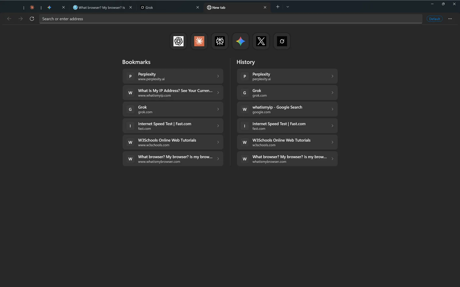Open the Perplexity bookmark
The width and height of the screenshot is (460, 287).
coord(173,76)
